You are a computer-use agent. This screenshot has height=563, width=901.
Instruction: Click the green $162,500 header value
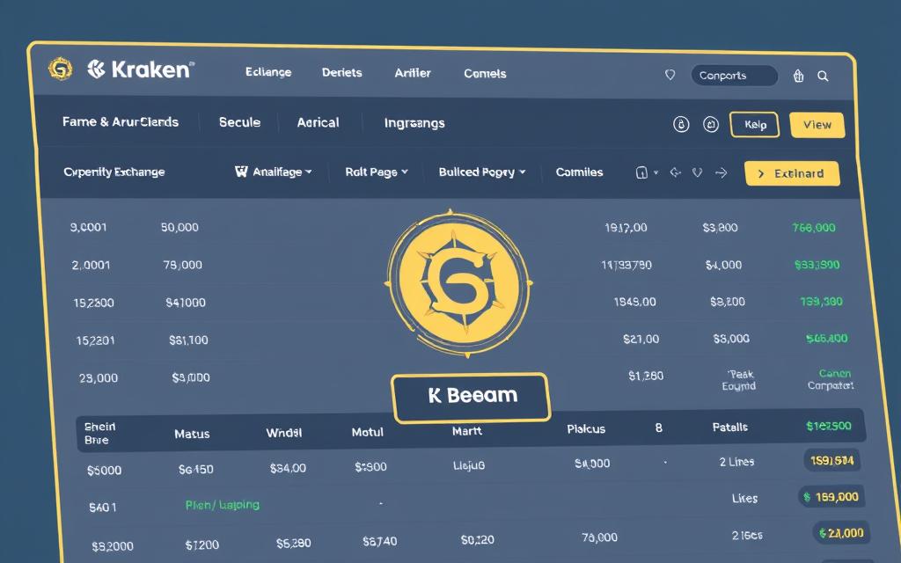pyautogui.click(x=829, y=426)
